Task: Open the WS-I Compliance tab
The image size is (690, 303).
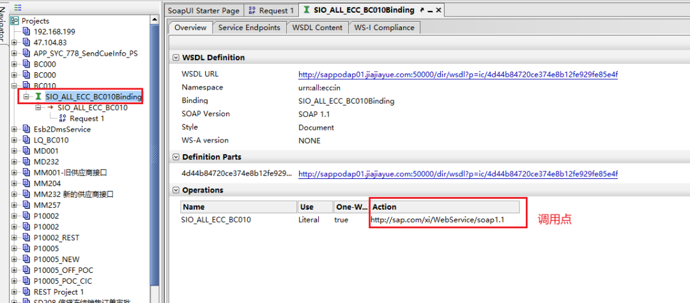Action: [x=384, y=27]
